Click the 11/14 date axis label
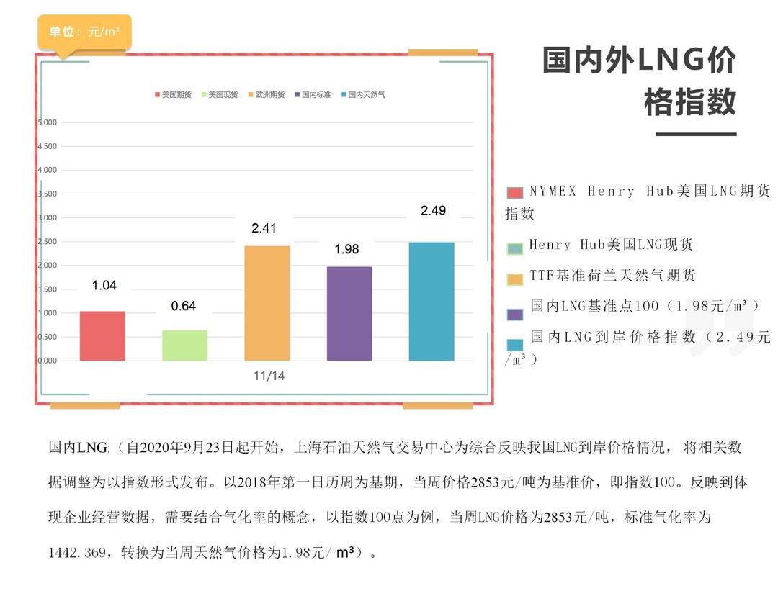Viewport: 778px width, 591px height. coord(269,376)
